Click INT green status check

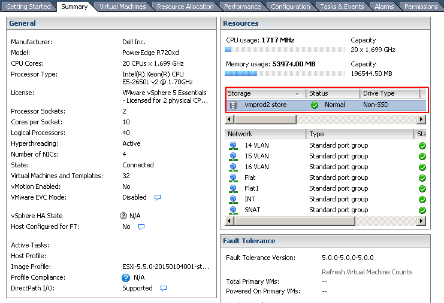coord(422,200)
